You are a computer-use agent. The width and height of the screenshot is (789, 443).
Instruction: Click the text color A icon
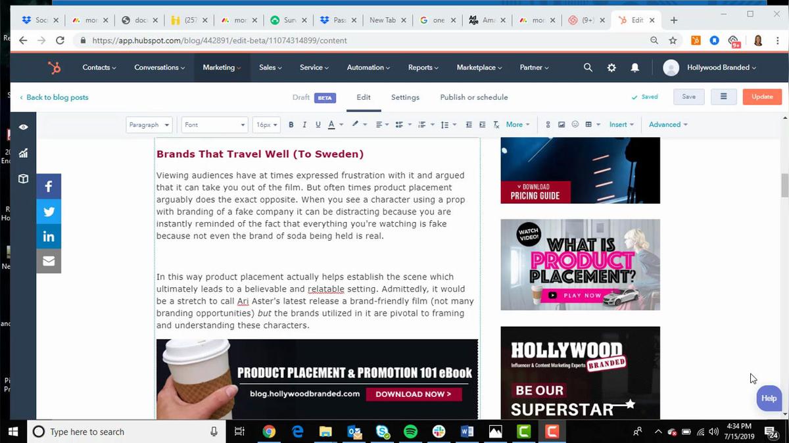pos(331,124)
